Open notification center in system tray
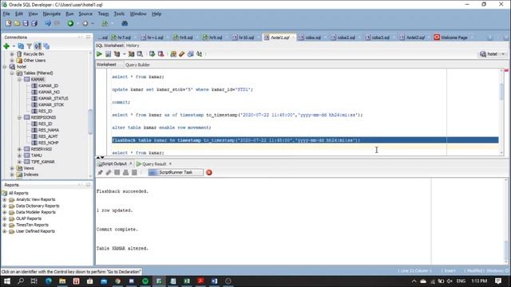Viewport: 511px width, 287px height. 498,281
